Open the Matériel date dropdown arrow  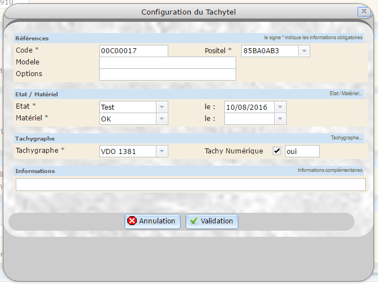pos(280,119)
